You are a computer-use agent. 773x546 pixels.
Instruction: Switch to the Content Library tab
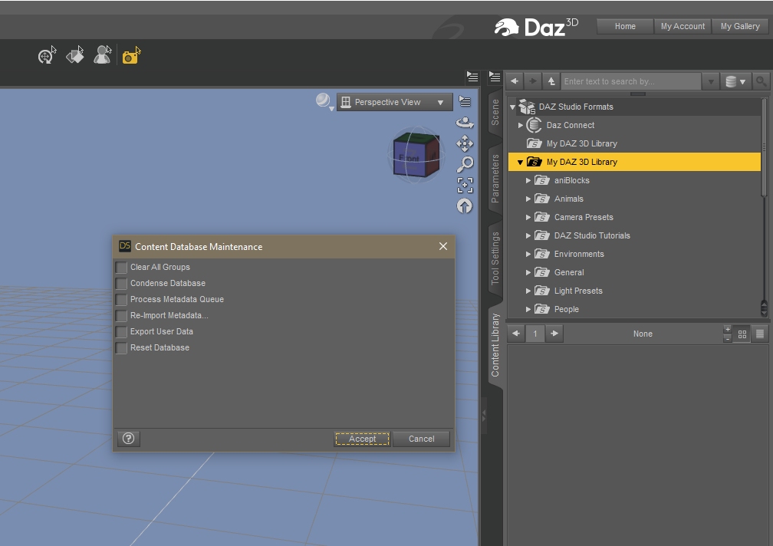pos(495,345)
